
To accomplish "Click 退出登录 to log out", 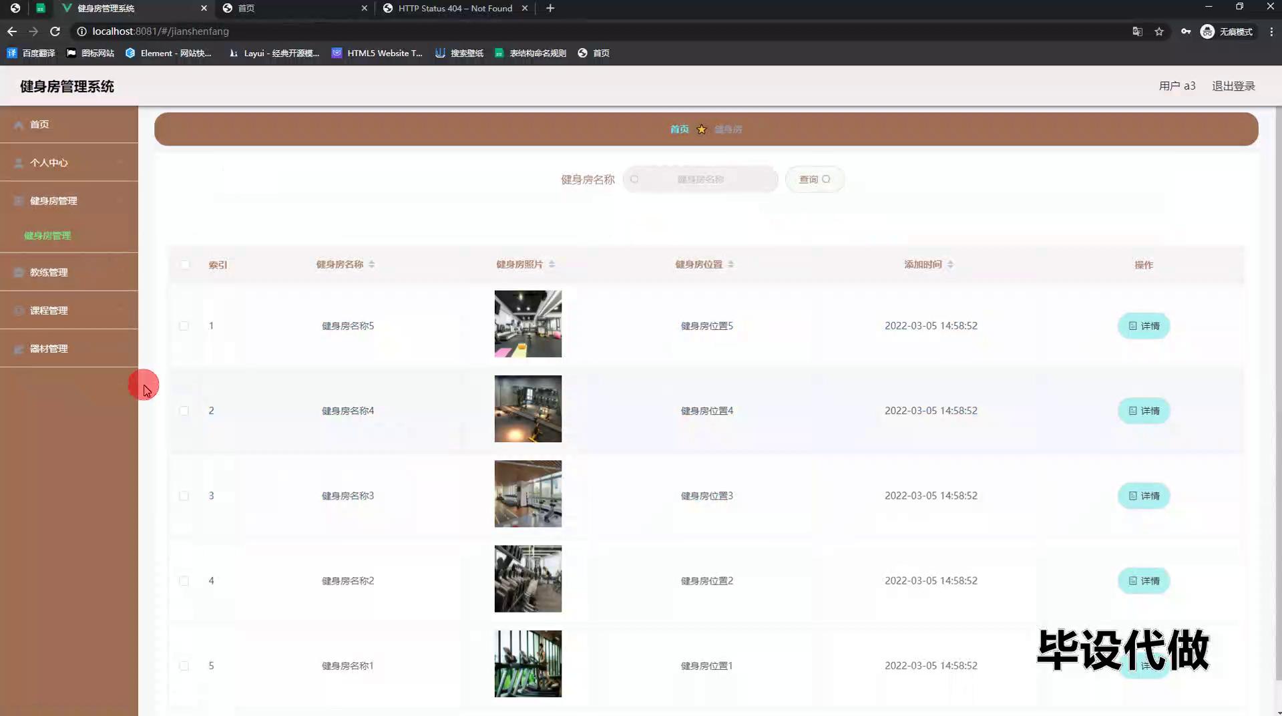I will point(1233,86).
